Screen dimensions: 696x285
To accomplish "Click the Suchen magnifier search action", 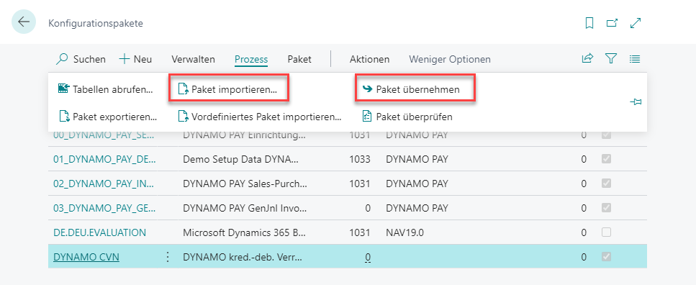I will click(x=81, y=59).
